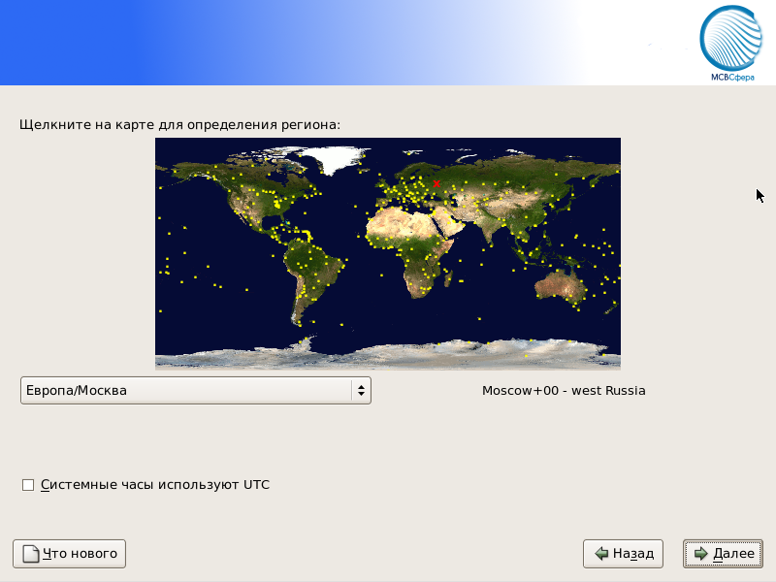Open the 'Европа/Москва' timezone combo box
Image resolution: width=776 pixels, height=582 pixels.
[194, 391]
